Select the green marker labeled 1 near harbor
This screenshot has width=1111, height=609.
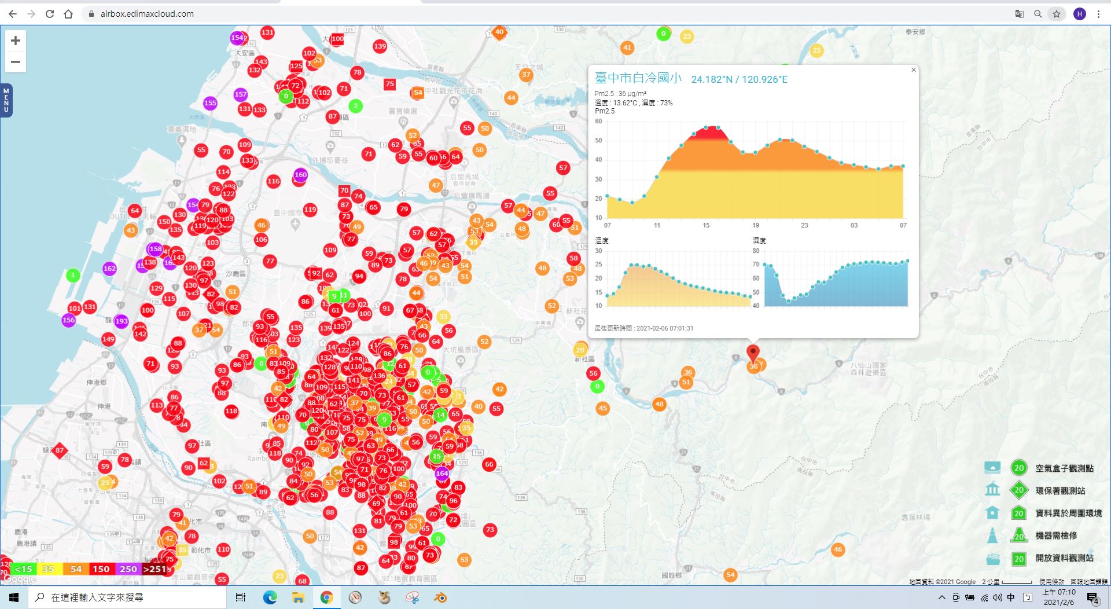pos(73,276)
